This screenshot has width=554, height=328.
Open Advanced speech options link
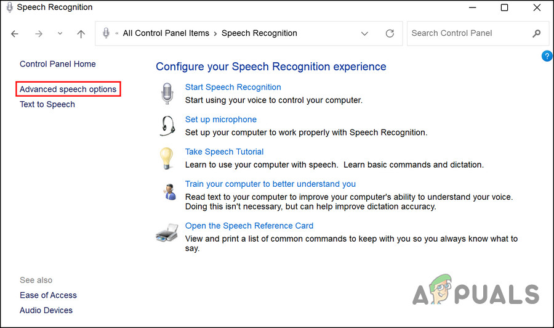68,89
